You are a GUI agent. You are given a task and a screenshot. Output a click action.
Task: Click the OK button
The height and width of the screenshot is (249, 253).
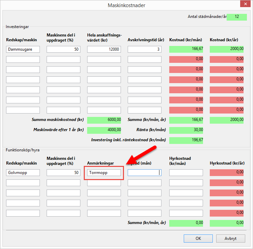click(x=198, y=238)
